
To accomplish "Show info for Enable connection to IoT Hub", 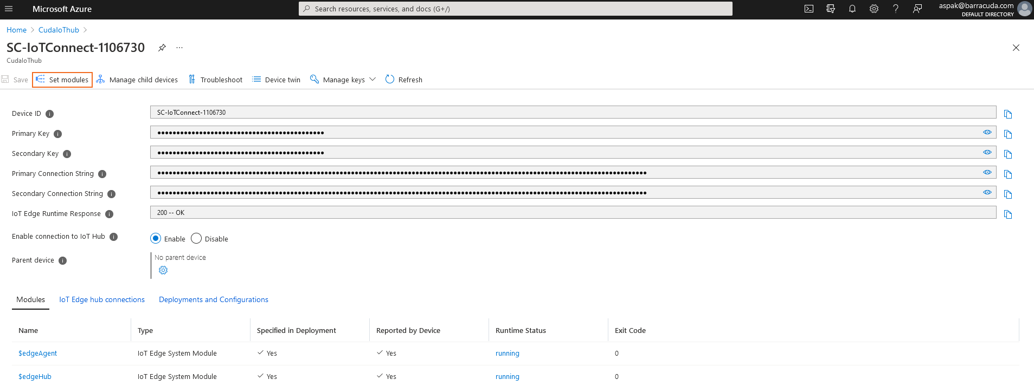I will click(114, 237).
